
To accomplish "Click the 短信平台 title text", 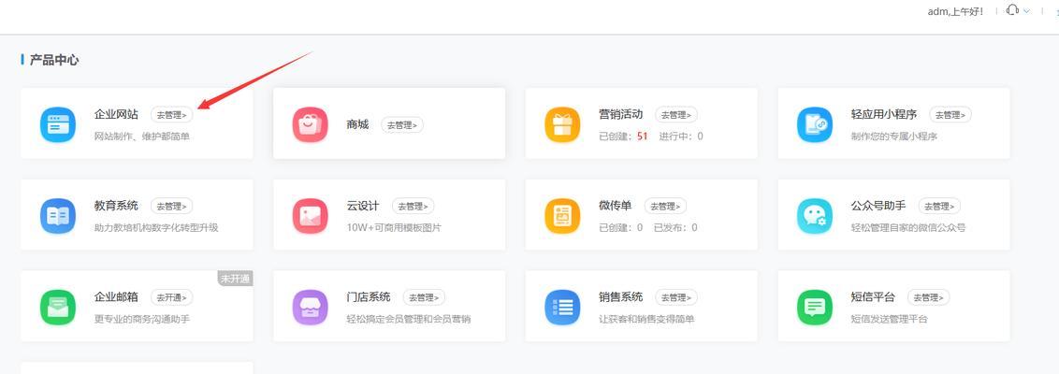I will [873, 296].
